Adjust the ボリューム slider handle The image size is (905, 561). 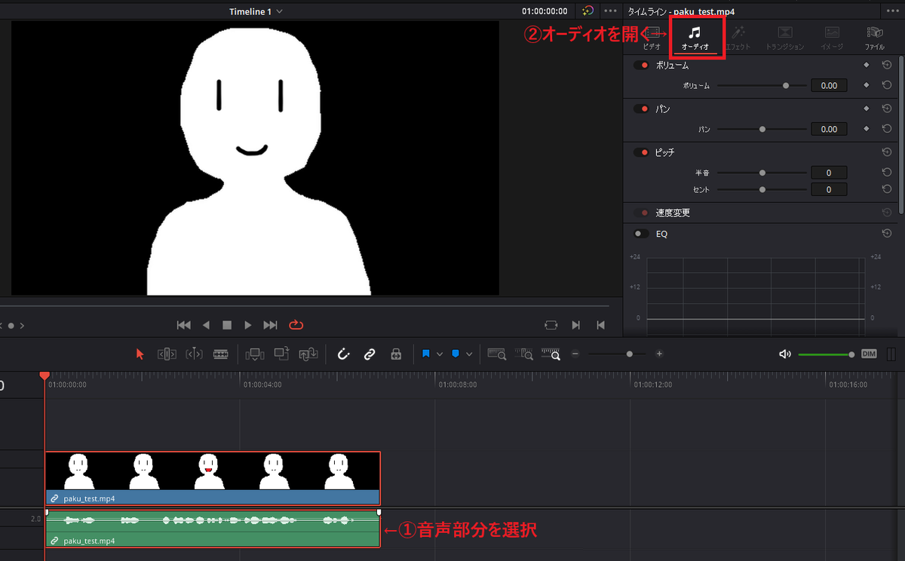pyautogui.click(x=786, y=86)
